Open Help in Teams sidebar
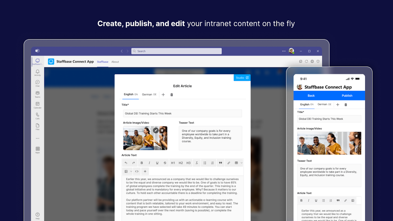393x221 pixels. click(37, 216)
